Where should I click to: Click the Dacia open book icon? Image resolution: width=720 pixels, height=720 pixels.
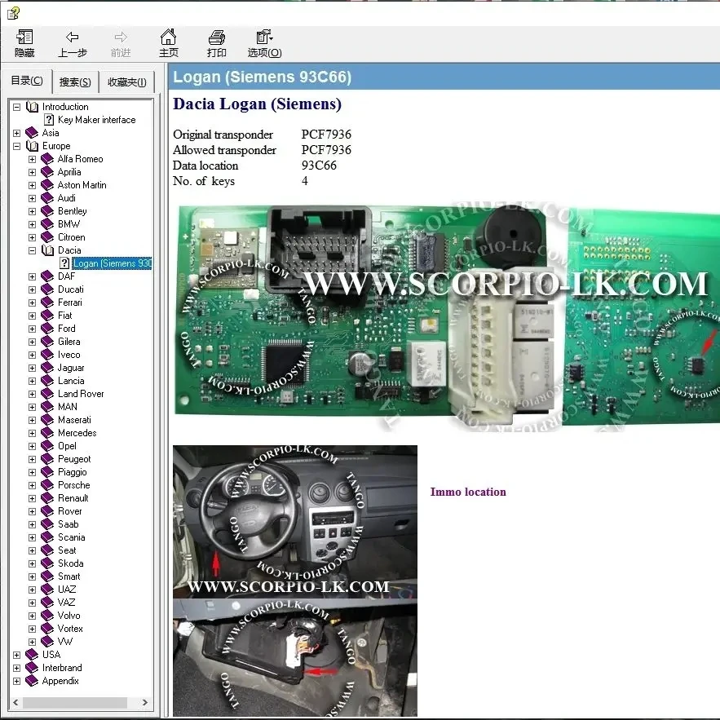(x=48, y=250)
